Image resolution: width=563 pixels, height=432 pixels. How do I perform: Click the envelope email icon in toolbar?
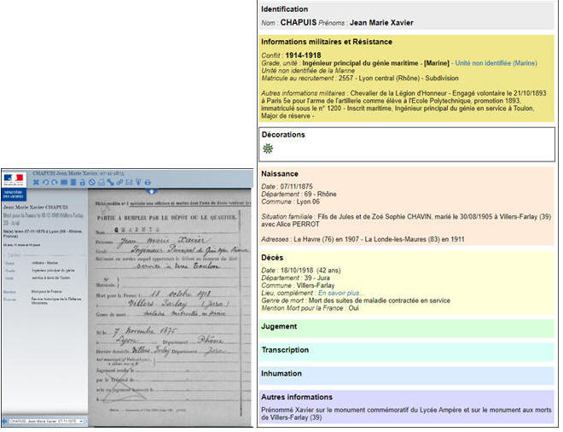point(129,182)
